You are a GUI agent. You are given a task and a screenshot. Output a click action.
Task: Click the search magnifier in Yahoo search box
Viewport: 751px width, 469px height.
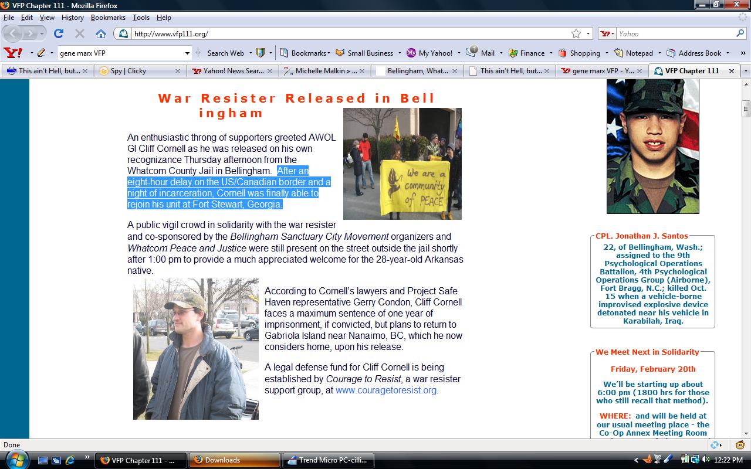pyautogui.click(x=740, y=33)
